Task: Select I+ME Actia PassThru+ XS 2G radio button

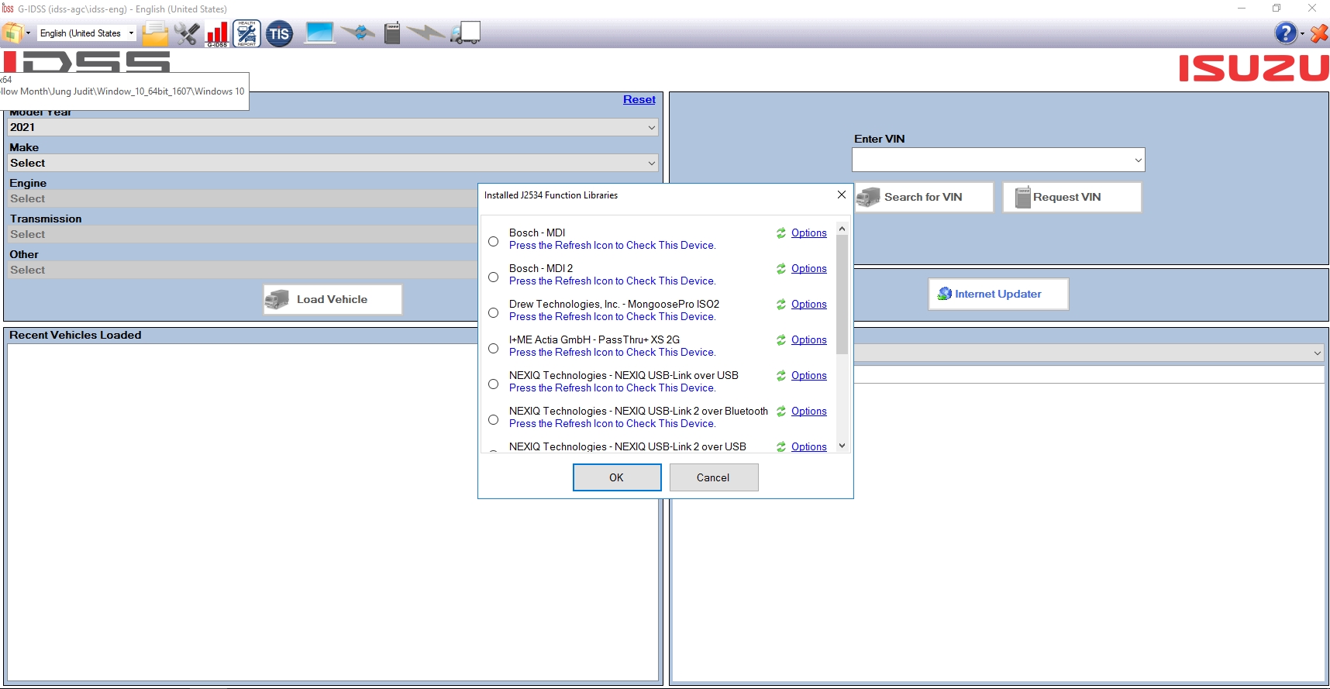Action: point(493,348)
